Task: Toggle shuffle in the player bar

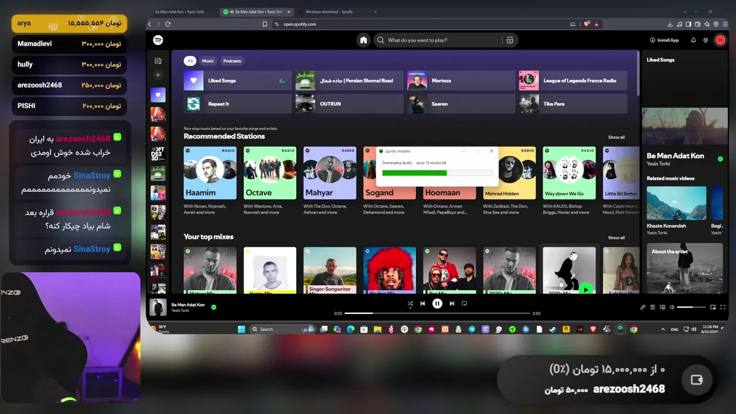Action: 410,304
